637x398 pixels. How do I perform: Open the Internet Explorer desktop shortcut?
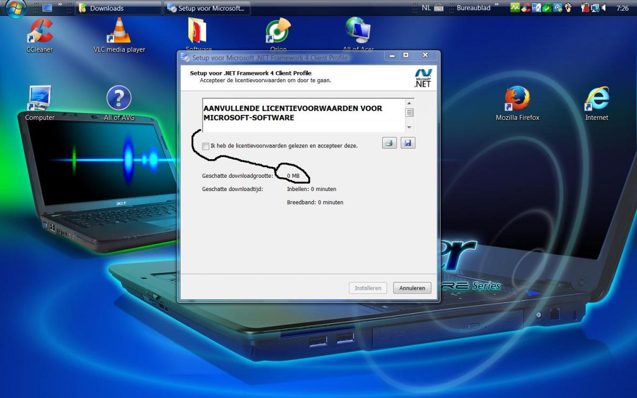(x=597, y=102)
